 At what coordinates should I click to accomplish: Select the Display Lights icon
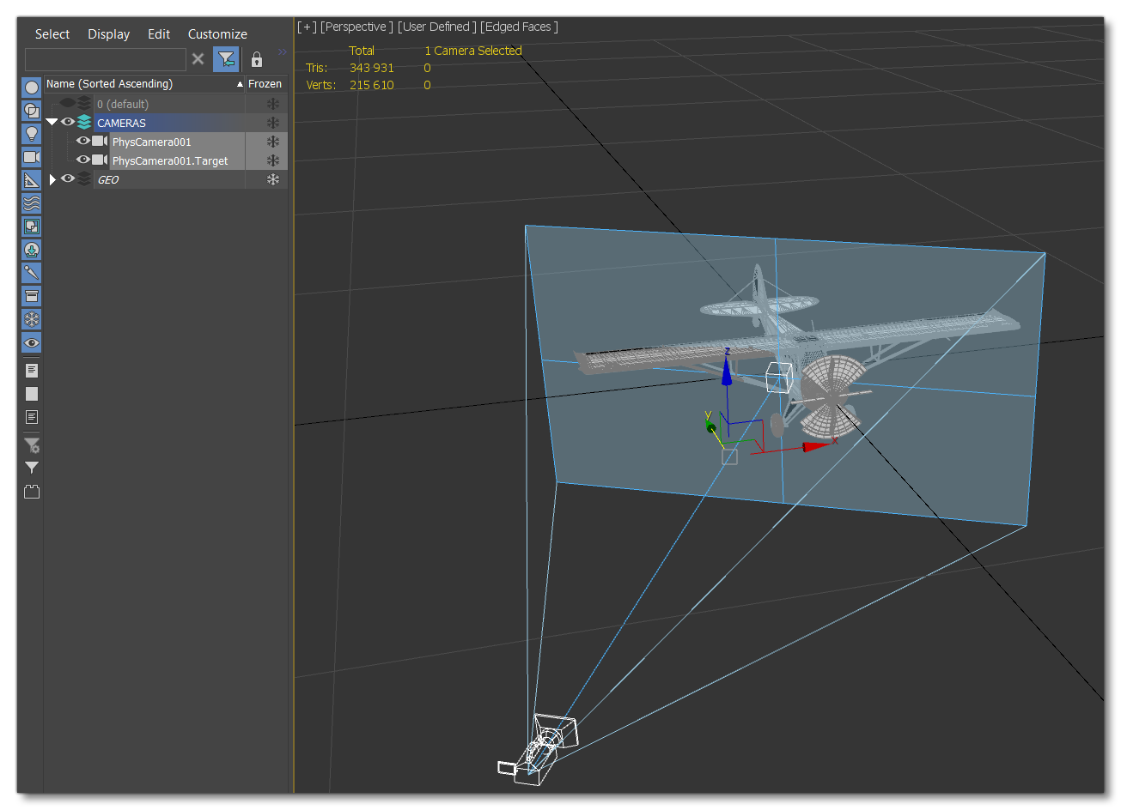(31, 134)
